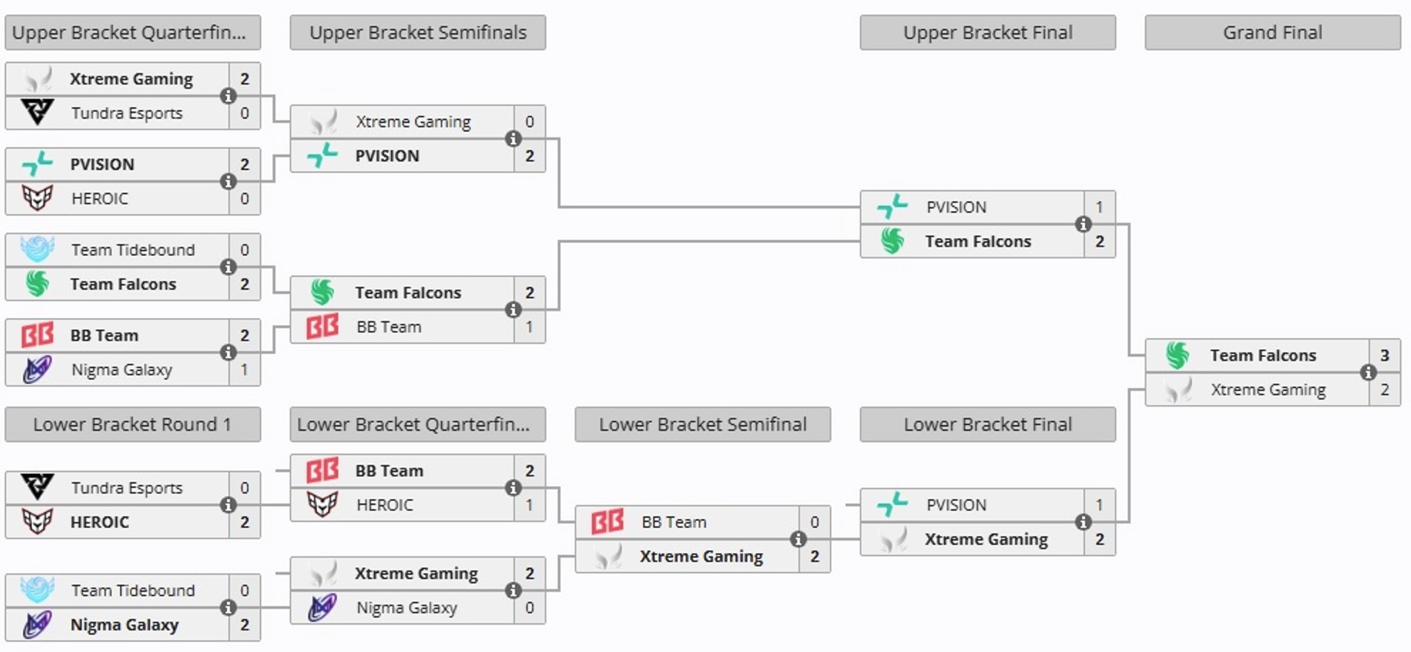Select the PVISION team logo
Image resolution: width=1411 pixels, height=652 pixels.
click(x=35, y=164)
